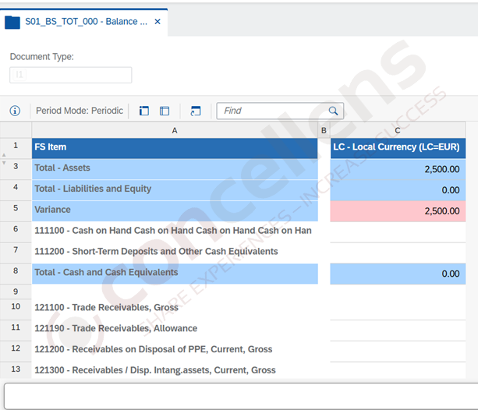
Task: Switch to S01_BS_TOT_000 - Balance tab
Action: point(86,22)
